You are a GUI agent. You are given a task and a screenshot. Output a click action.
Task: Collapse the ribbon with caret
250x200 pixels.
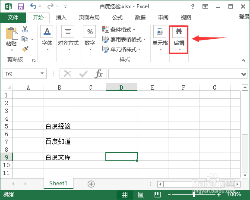coord(243,60)
